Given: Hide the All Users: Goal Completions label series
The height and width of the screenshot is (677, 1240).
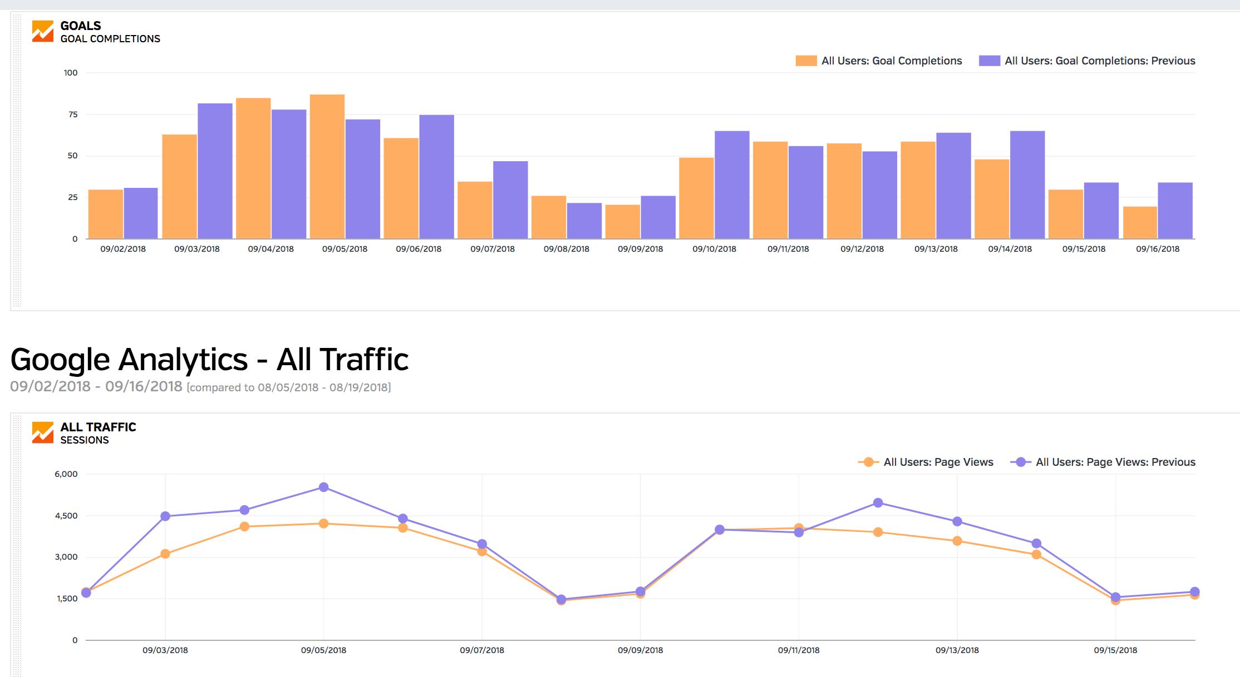Looking at the screenshot, I should click(891, 61).
